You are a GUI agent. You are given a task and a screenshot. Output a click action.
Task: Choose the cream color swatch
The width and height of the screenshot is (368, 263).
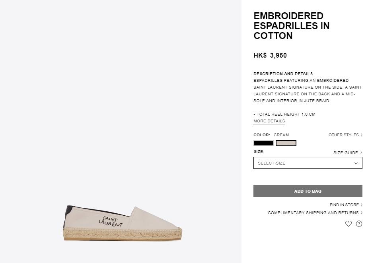(286, 143)
